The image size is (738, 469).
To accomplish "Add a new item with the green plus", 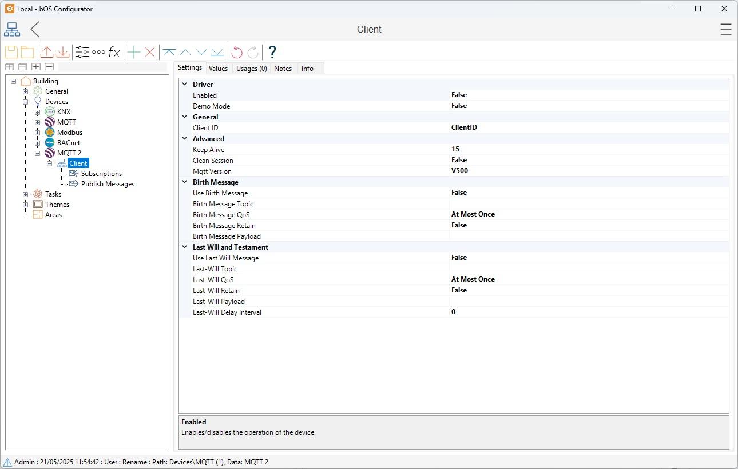I will pyautogui.click(x=134, y=52).
